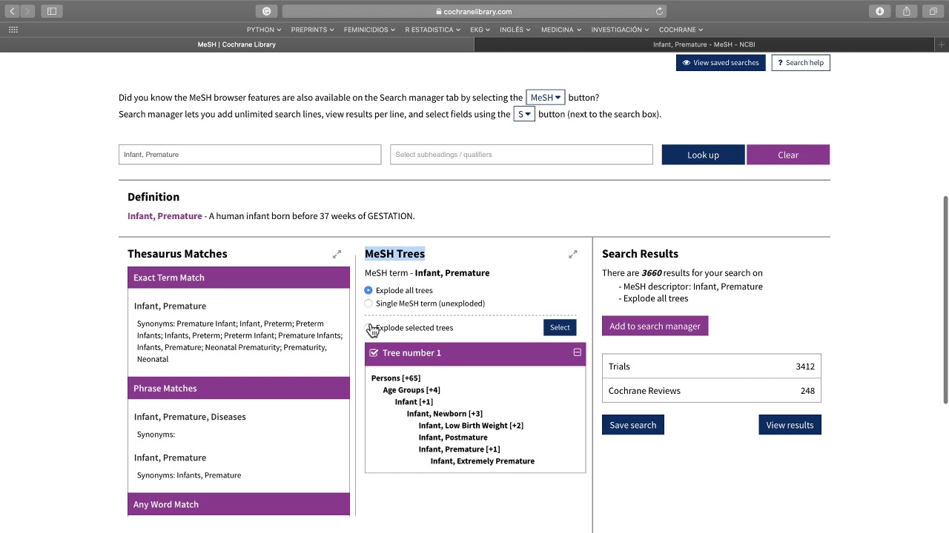Click the purple Clear button
Viewport: 949px width, 533px height.
pyautogui.click(x=788, y=155)
